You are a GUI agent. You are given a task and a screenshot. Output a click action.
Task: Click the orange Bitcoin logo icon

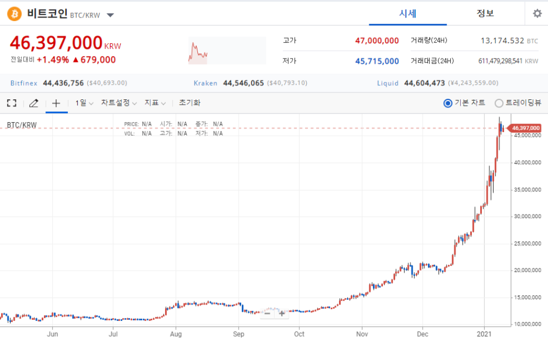[14, 14]
